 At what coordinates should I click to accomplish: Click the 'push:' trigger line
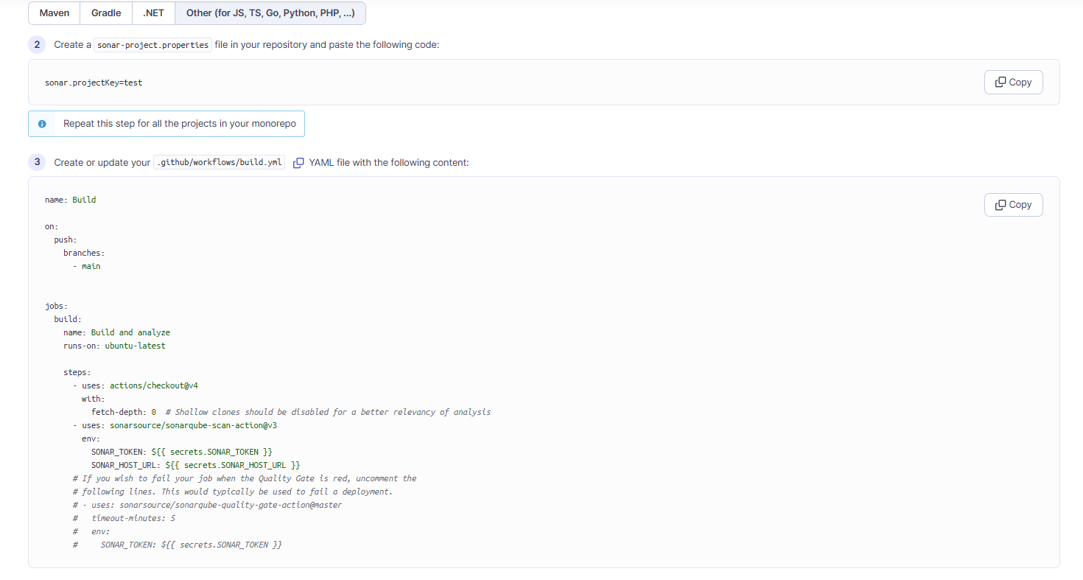[66, 240]
